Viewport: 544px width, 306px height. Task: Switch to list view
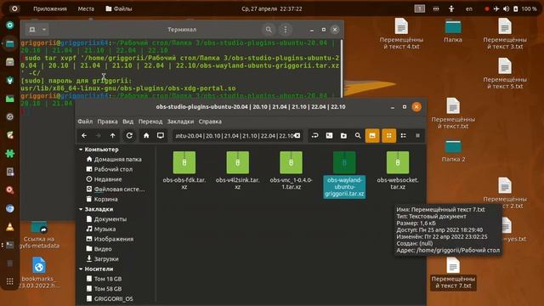tap(403, 136)
